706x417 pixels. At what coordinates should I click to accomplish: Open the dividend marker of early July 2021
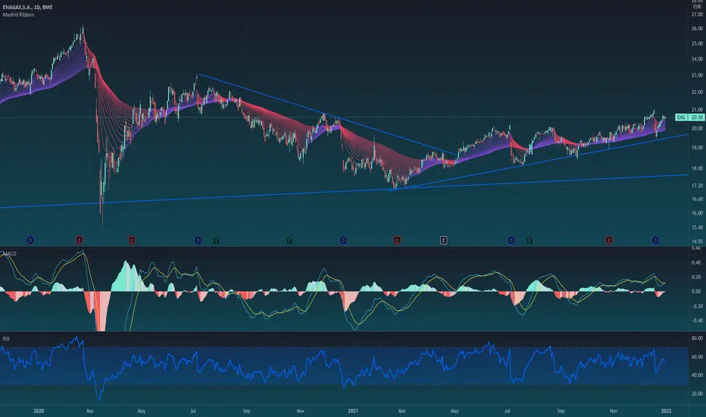click(x=511, y=240)
